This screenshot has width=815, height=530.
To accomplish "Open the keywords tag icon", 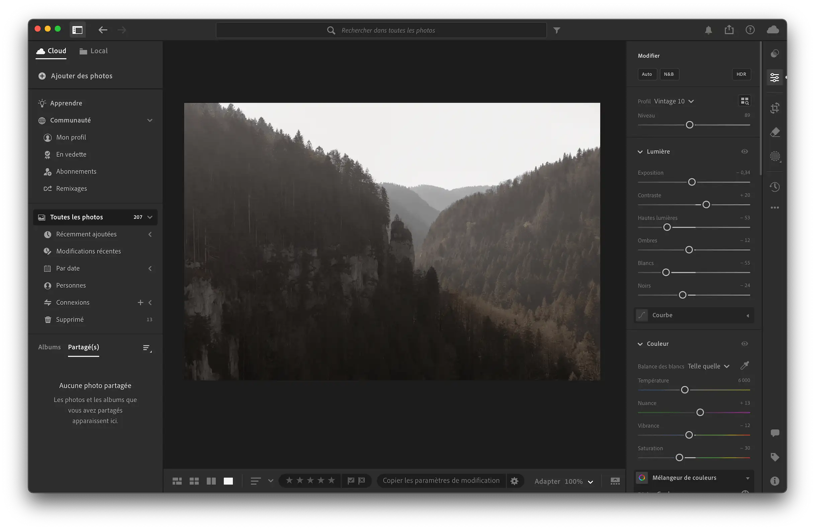I will tap(775, 457).
